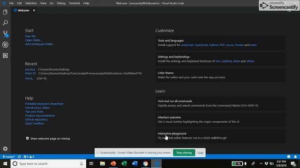Switch to PowerPoint on the taskbar
The width and height of the screenshot is (300, 168).
click(113, 164)
